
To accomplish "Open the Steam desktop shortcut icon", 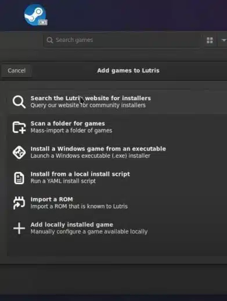I will [35, 15].
